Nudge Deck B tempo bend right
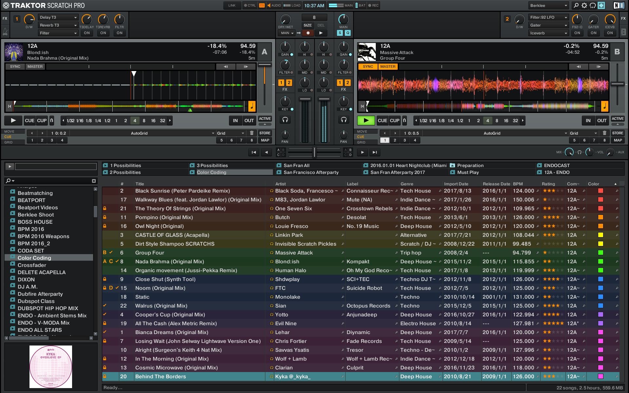Image resolution: width=629 pixels, height=393 pixels. coord(599,66)
